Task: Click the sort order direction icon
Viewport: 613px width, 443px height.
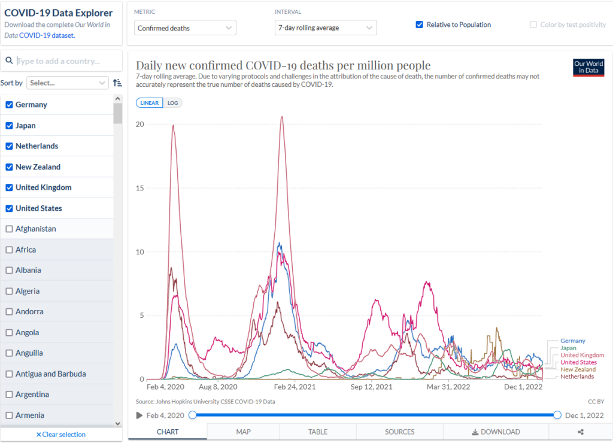Action: coord(117,83)
